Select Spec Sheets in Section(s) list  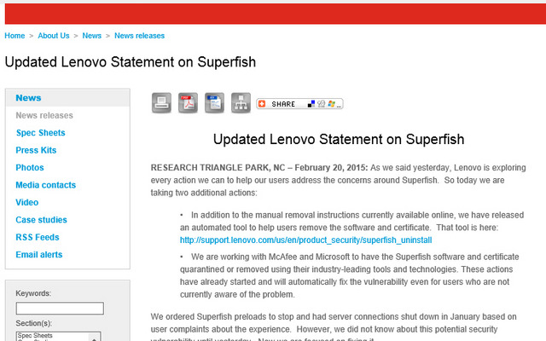pos(35,335)
